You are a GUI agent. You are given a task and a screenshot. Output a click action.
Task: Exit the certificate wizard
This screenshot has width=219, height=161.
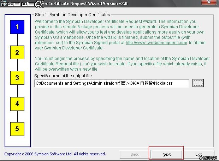tap(199, 154)
